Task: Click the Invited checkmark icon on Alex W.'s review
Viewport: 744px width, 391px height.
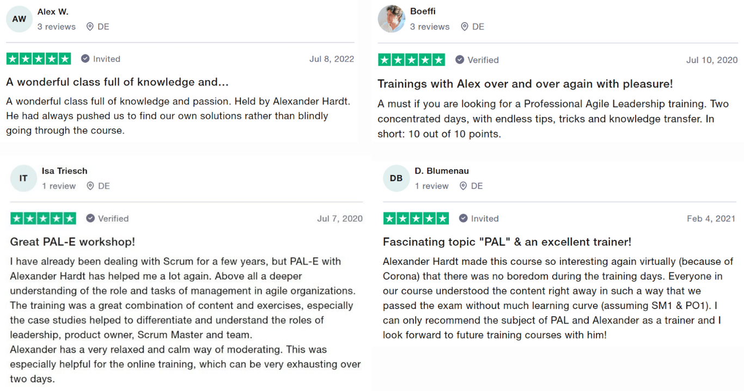Action: click(x=85, y=59)
